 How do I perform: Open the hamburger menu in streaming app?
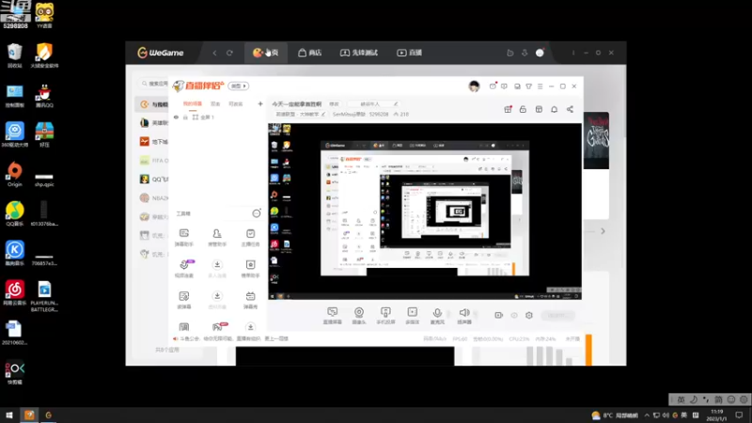pyautogui.click(x=540, y=86)
